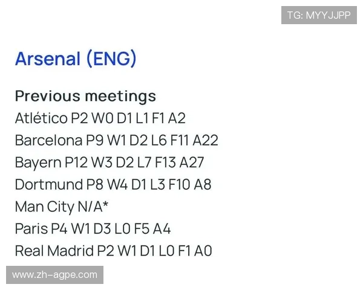Viewport: 363px width, 290px height.
Task: Open the www.zh-agpe.com website link
Action: (x=54, y=275)
